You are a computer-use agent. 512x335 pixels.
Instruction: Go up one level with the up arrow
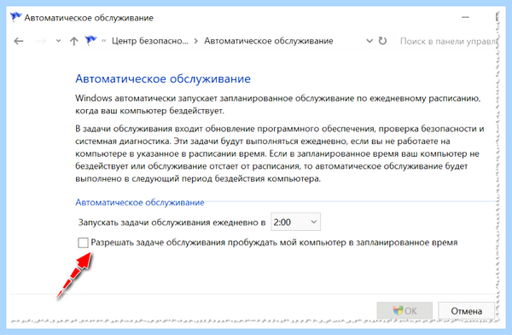(74, 41)
